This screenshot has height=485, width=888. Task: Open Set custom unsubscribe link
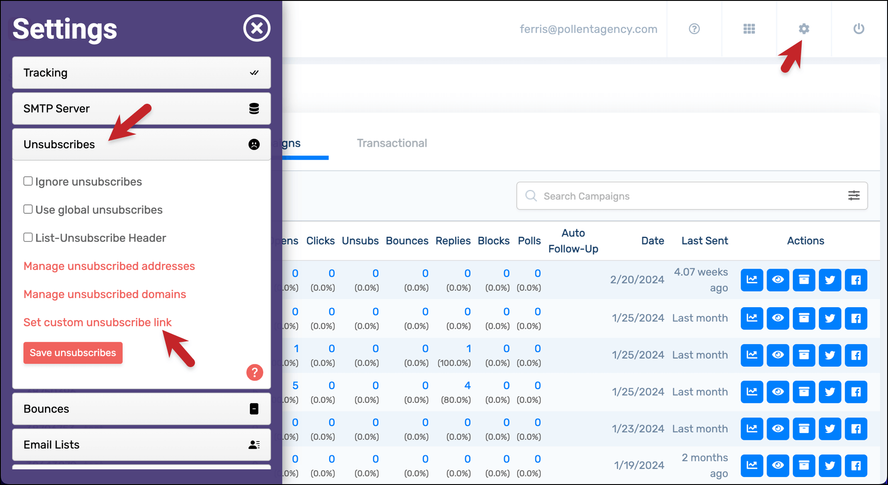[97, 322]
